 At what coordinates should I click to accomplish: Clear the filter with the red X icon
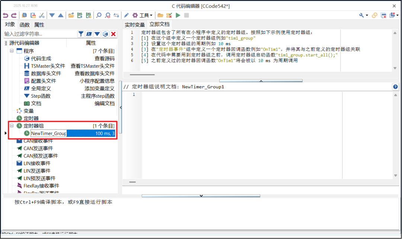[x=113, y=34]
